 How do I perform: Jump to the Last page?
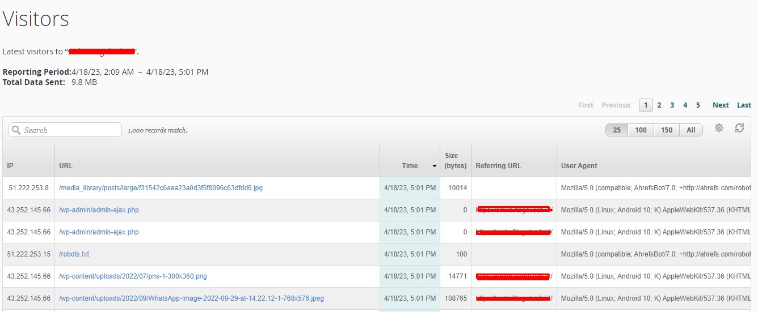pos(744,105)
